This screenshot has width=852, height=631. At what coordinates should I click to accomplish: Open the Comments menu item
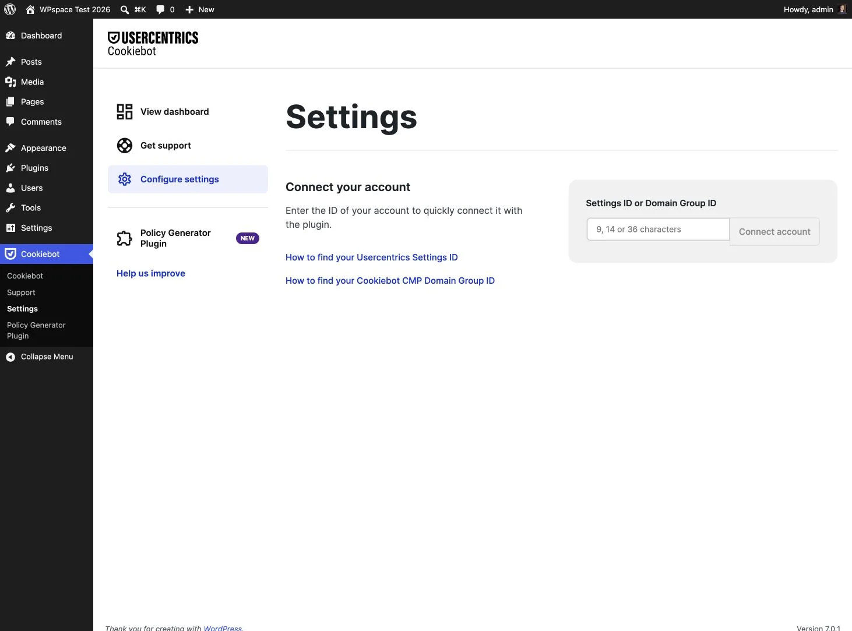coord(47,122)
